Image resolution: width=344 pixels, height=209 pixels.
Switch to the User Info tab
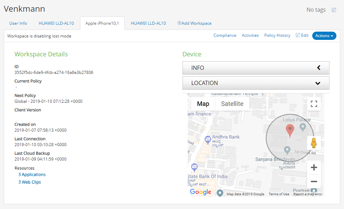18,23
